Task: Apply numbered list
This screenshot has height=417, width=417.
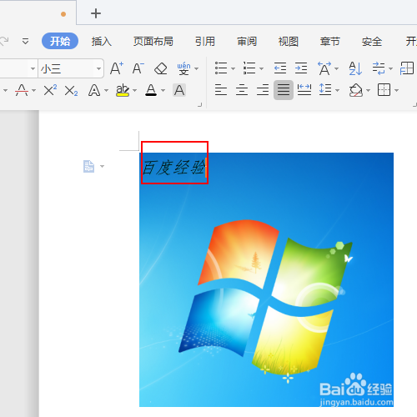Action: coord(249,68)
